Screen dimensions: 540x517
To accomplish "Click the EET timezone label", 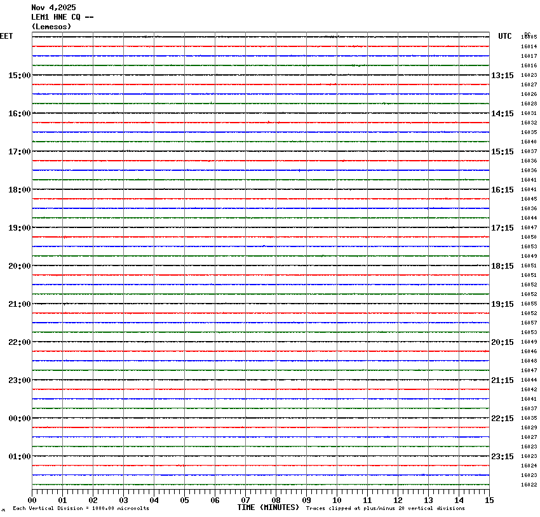I will (6, 36).
